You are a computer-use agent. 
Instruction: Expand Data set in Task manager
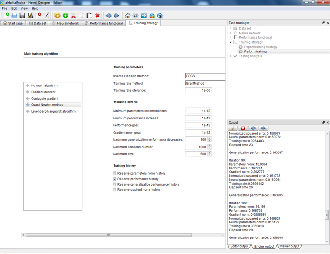(x=230, y=28)
